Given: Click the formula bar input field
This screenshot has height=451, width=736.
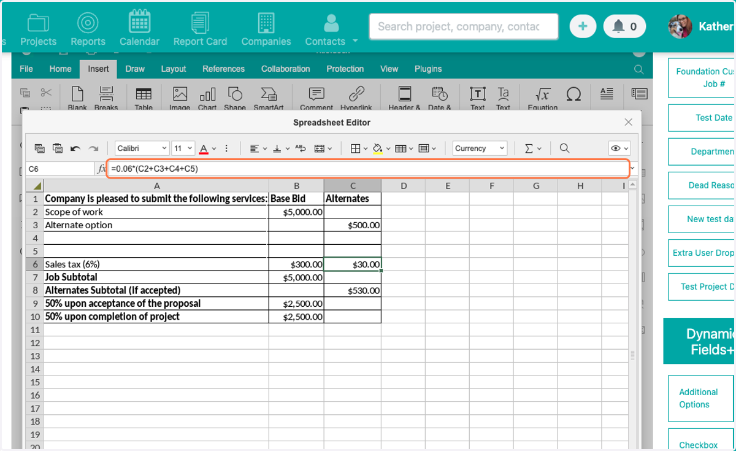Looking at the screenshot, I should coord(368,168).
